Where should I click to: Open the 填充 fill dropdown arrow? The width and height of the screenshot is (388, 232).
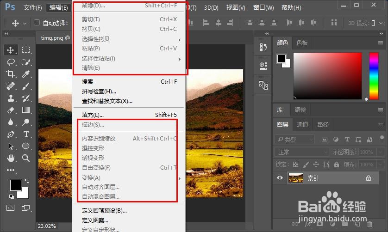point(380,165)
